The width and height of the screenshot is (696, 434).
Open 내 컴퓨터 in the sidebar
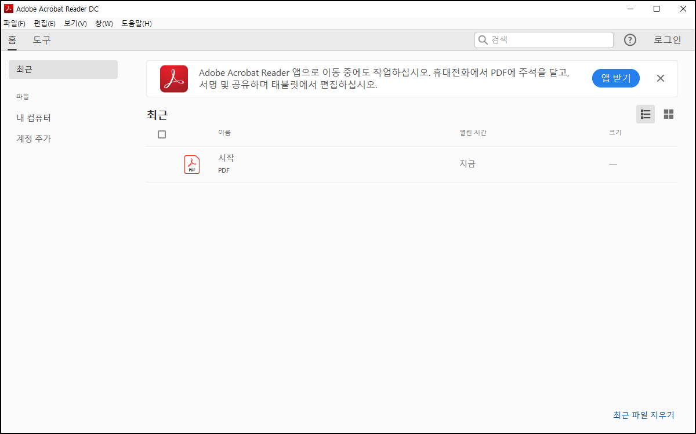point(34,118)
